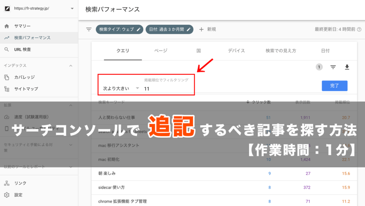Viewport: 365px width, 206px height.
Task: Click the filter list icon beside 検索タイプ
Action: point(89,30)
